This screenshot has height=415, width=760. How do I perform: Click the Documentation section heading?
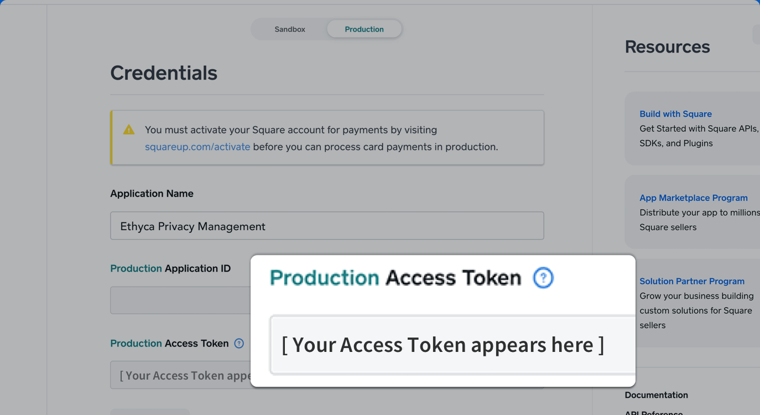656,395
